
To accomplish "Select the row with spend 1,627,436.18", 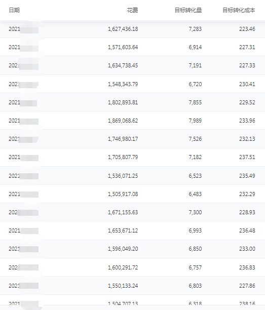I will pyautogui.click(x=133, y=29).
